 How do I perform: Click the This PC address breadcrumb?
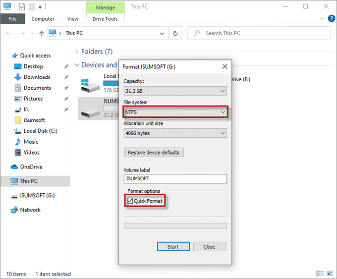[74, 33]
